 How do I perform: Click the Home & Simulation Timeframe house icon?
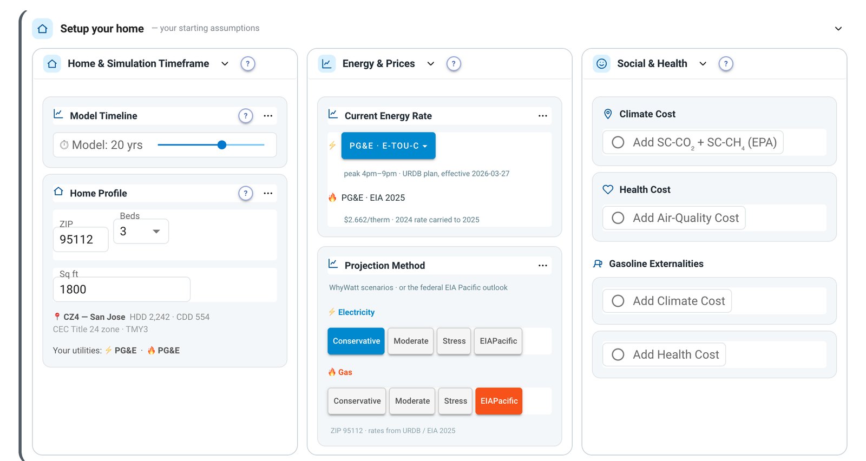pyautogui.click(x=52, y=64)
